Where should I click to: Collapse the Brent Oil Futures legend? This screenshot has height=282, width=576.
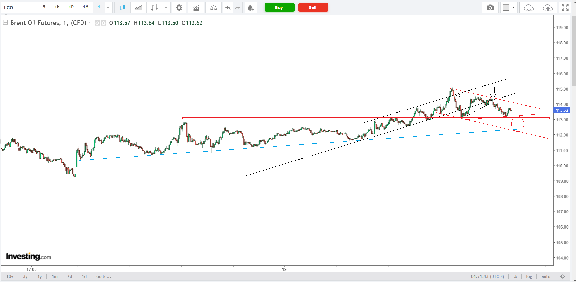(x=6, y=22)
